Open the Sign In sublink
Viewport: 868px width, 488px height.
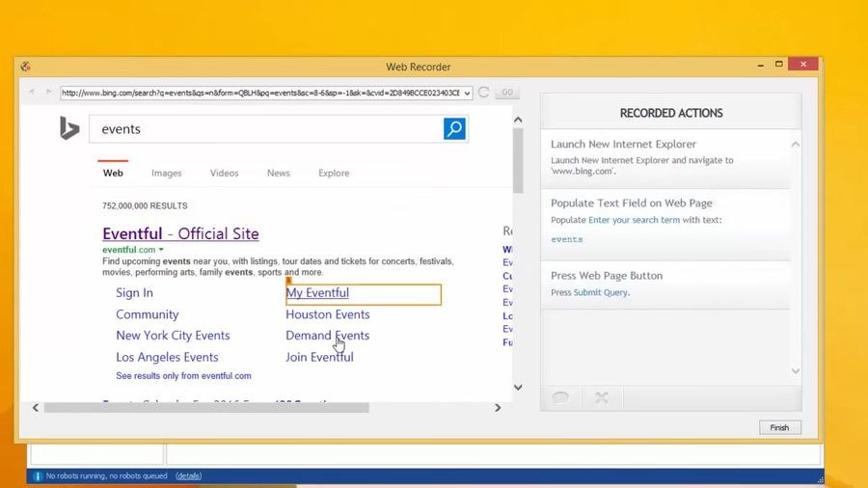coord(134,292)
